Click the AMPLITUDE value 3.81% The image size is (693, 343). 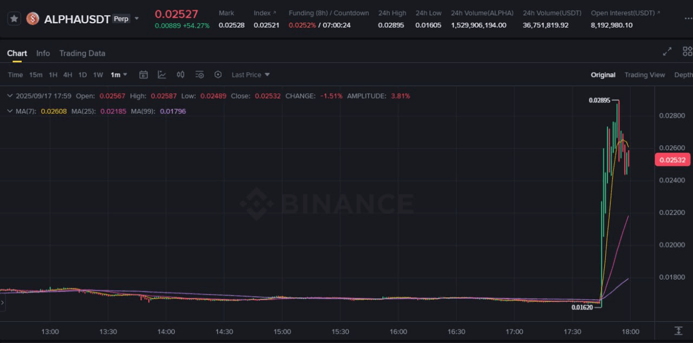click(400, 96)
